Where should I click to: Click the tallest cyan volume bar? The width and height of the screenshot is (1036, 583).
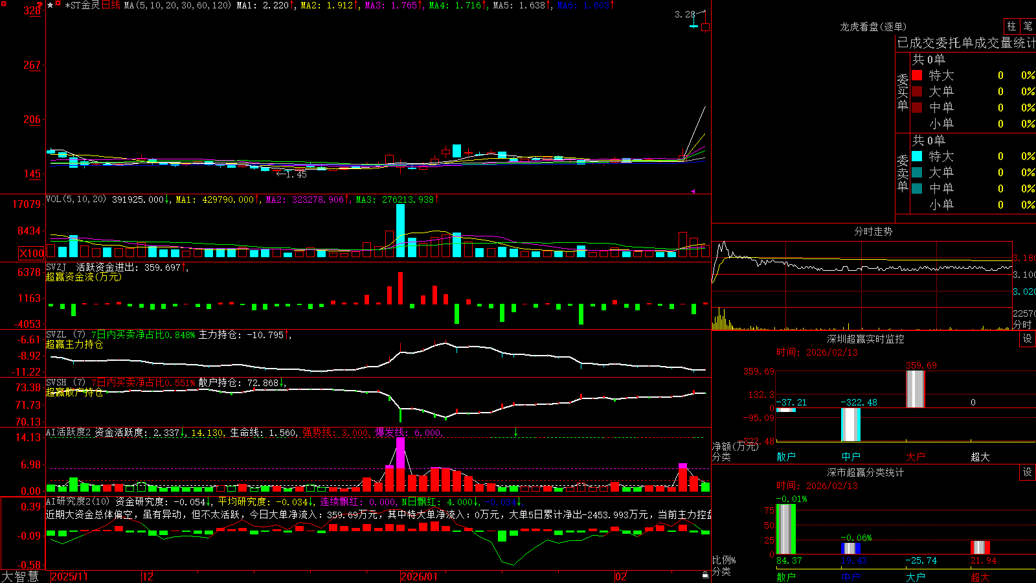(x=401, y=231)
